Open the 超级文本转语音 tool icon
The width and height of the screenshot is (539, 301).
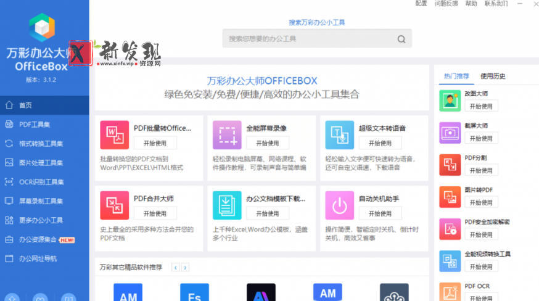click(340, 135)
